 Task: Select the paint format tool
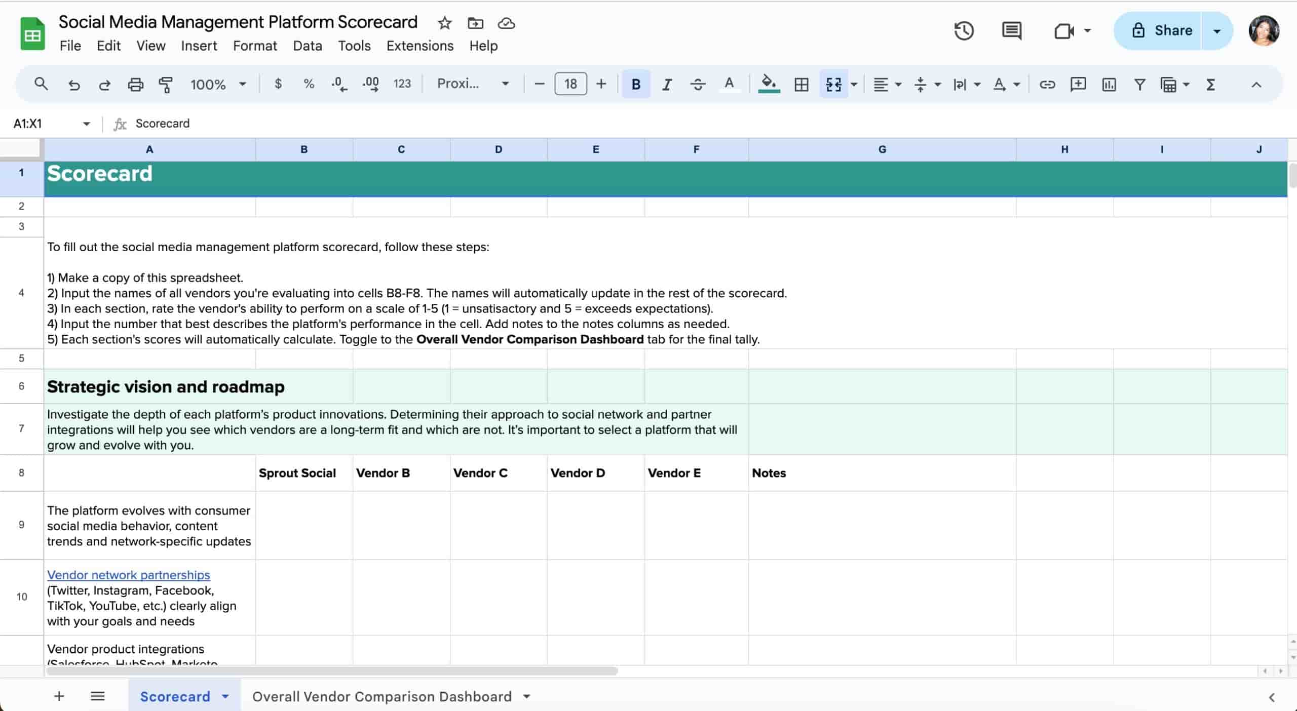(x=166, y=84)
